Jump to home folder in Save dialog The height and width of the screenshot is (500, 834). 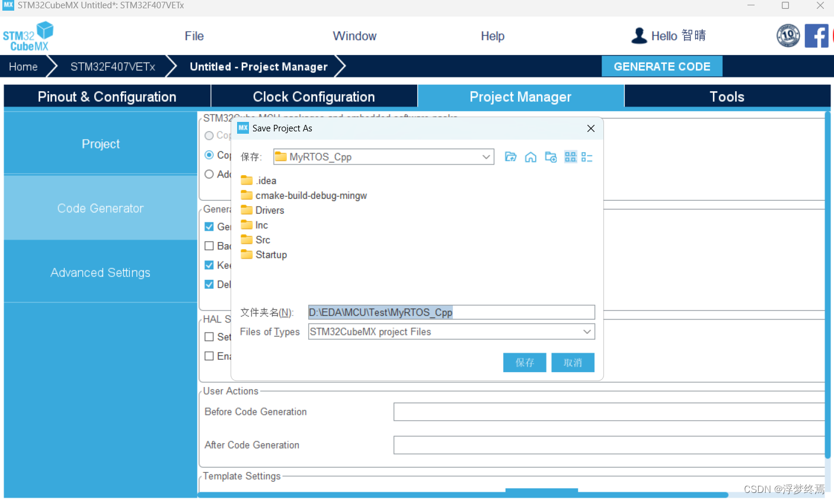click(x=531, y=157)
